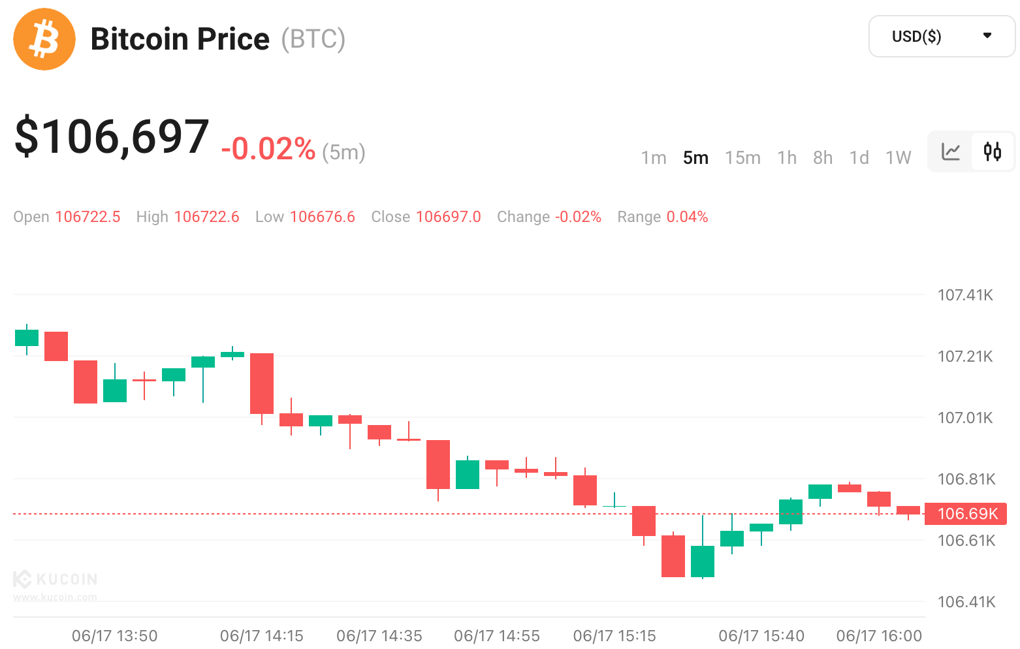Click the 106.69K current price label
Screen dimensions: 1020x649
click(x=966, y=514)
